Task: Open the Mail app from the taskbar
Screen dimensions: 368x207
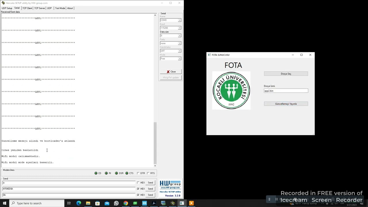Action: [107, 203]
